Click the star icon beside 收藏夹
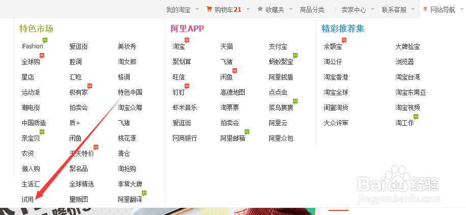The width and height of the screenshot is (466, 215). [x=260, y=9]
